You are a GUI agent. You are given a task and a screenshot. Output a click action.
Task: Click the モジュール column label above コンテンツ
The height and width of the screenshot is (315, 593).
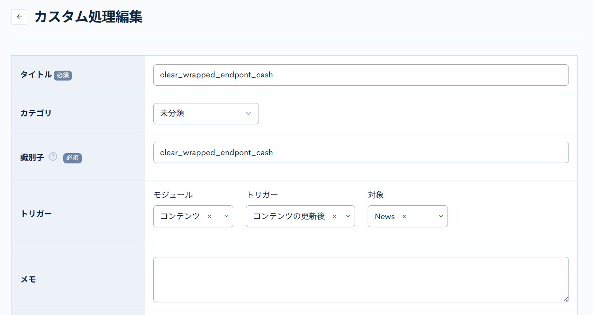[173, 195]
